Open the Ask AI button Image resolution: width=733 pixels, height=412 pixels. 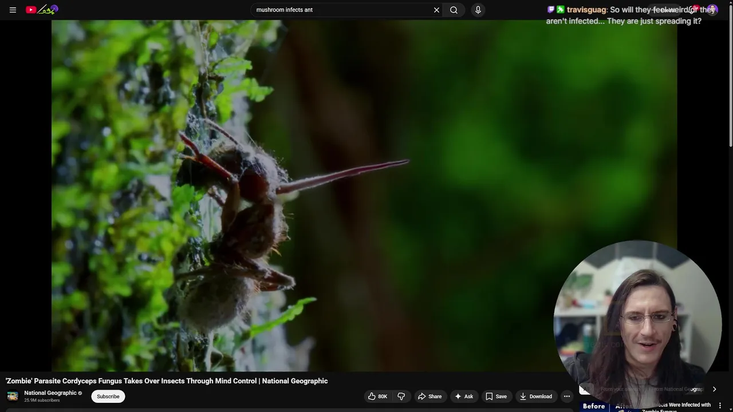464,396
